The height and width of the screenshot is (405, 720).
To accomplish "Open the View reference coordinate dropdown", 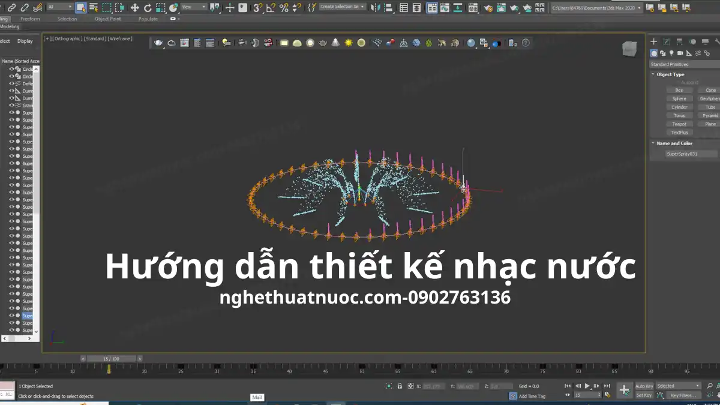I will click(x=194, y=7).
